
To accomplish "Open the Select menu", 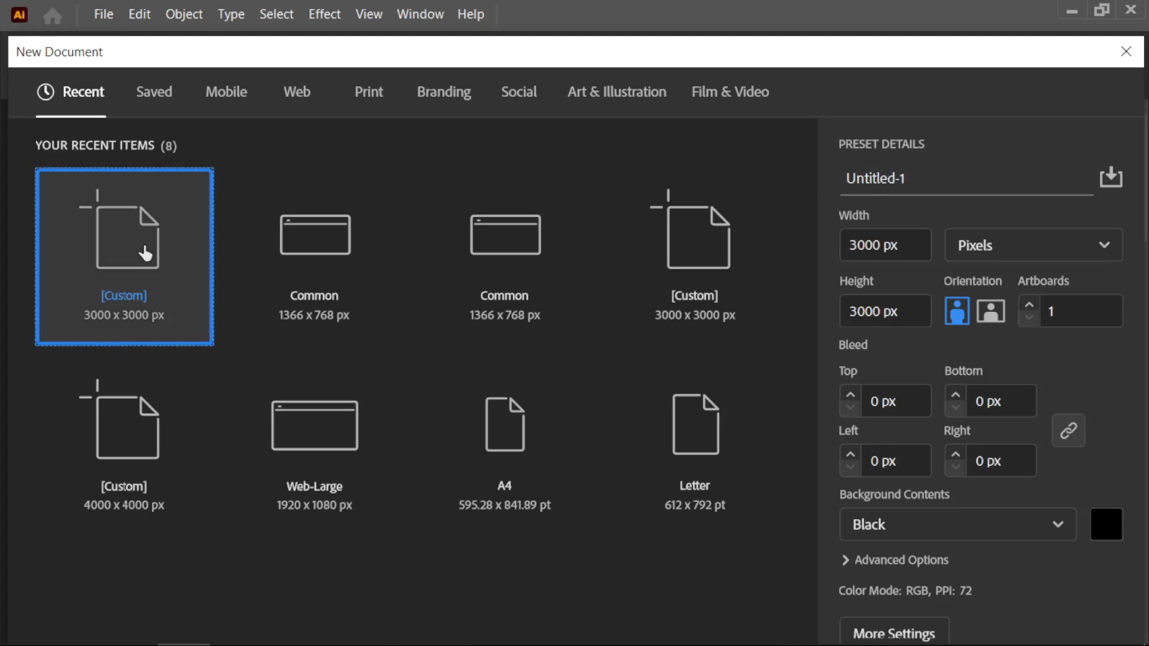I will pyautogui.click(x=276, y=14).
